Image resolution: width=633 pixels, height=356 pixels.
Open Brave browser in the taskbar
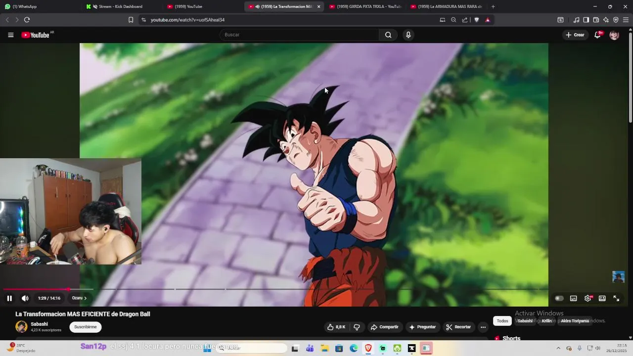368,348
